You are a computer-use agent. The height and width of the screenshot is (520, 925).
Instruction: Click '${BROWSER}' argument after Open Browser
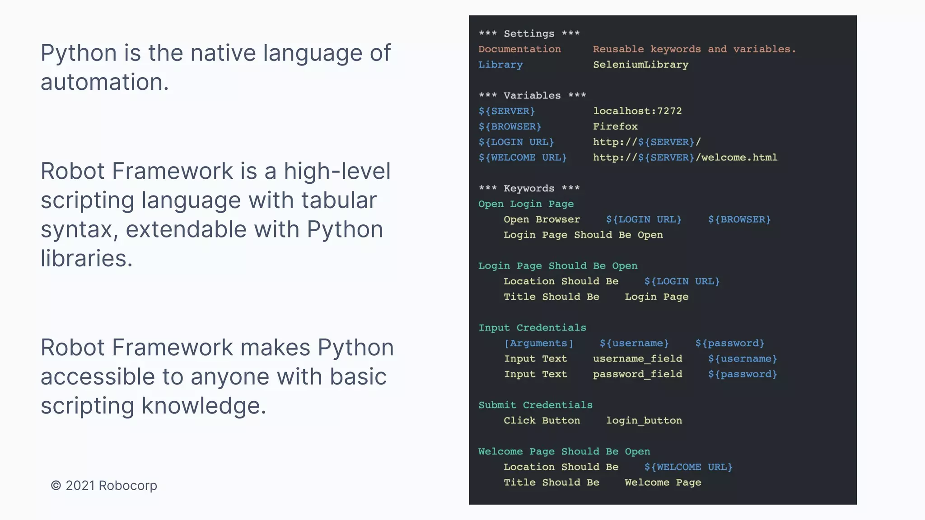pyautogui.click(x=739, y=219)
